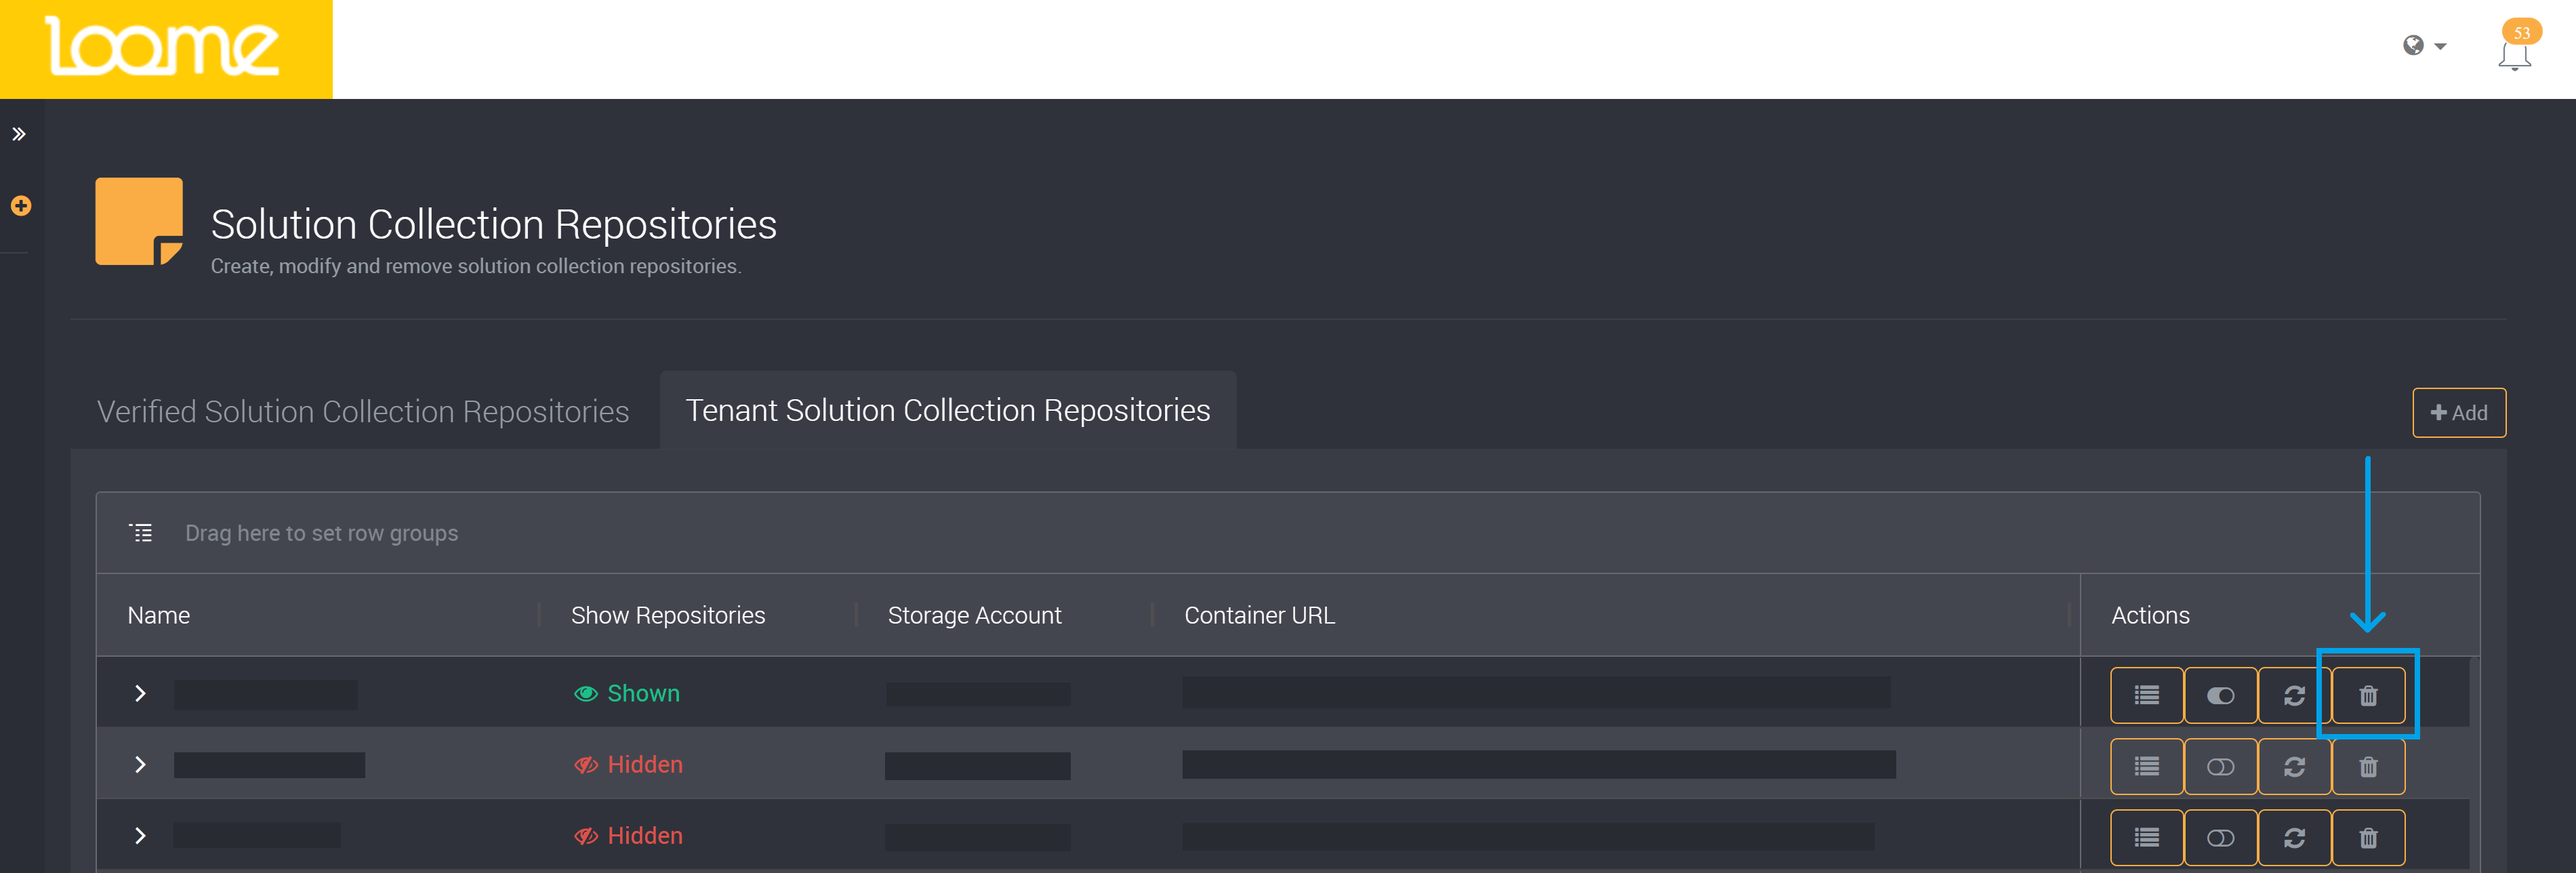Open the globe language dropdown
This screenshot has width=2576, height=873.
click(2424, 46)
